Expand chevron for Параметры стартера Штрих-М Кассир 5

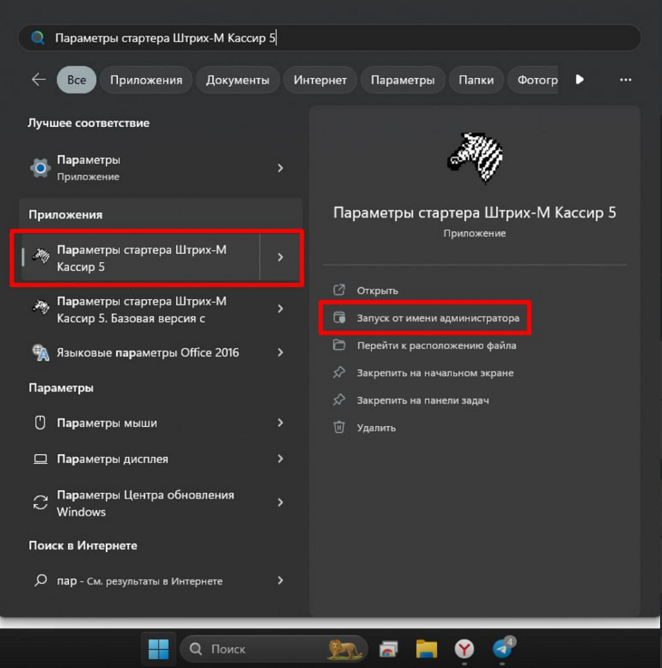tap(280, 257)
